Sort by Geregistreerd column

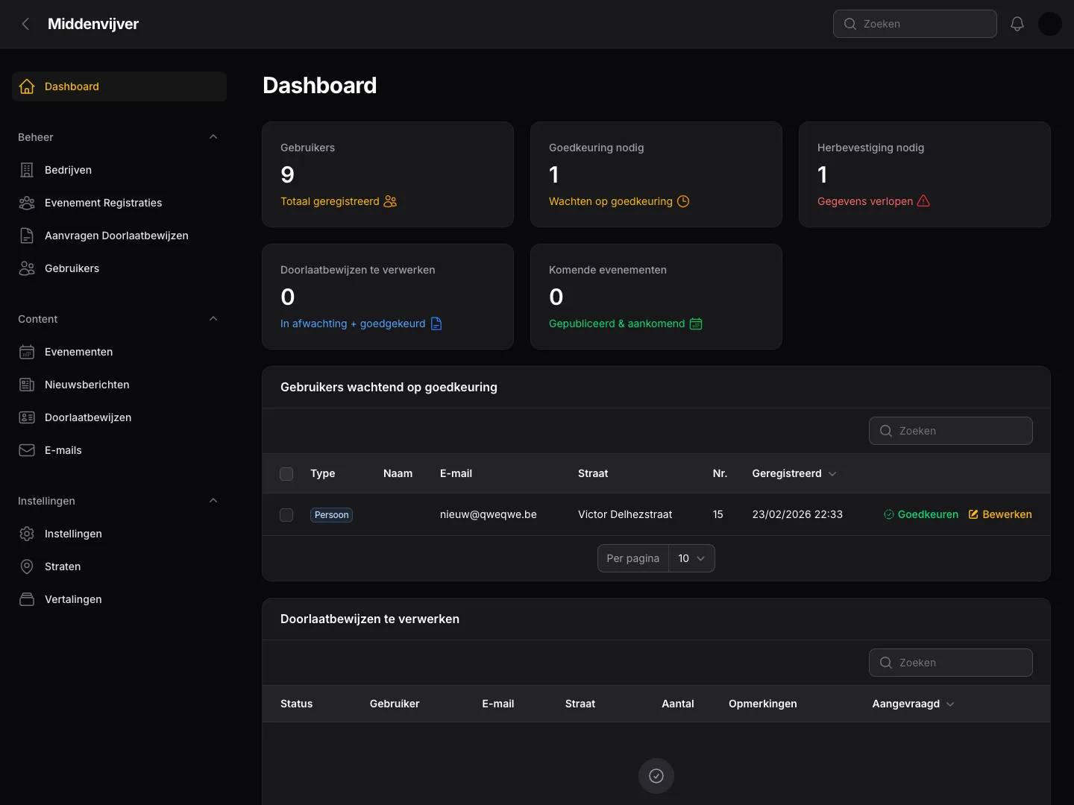point(794,474)
